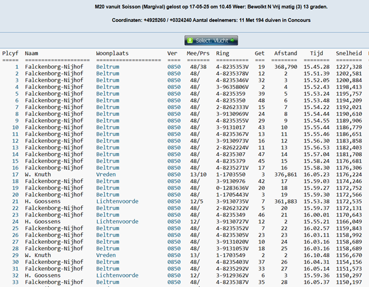Click the 0850 link in row 17
This screenshot has width=369, height=287.
[174, 174]
